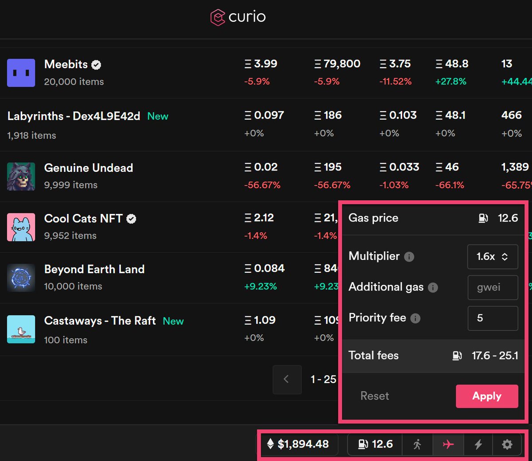Screen dimensions: 532x461
Task: Click Labyrinths 48.1 volume value
Action: point(451,115)
